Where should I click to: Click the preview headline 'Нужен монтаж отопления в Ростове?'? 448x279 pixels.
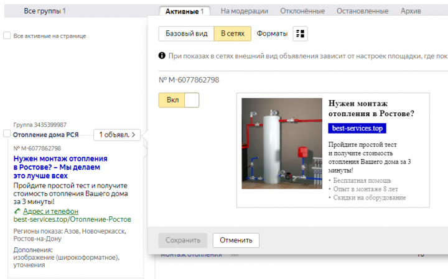[371, 108]
